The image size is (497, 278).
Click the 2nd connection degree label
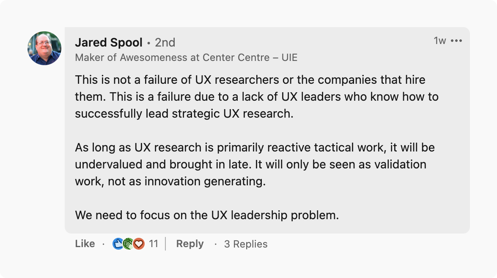point(165,43)
